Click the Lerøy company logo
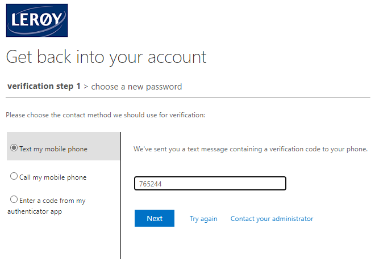 (x=37, y=20)
